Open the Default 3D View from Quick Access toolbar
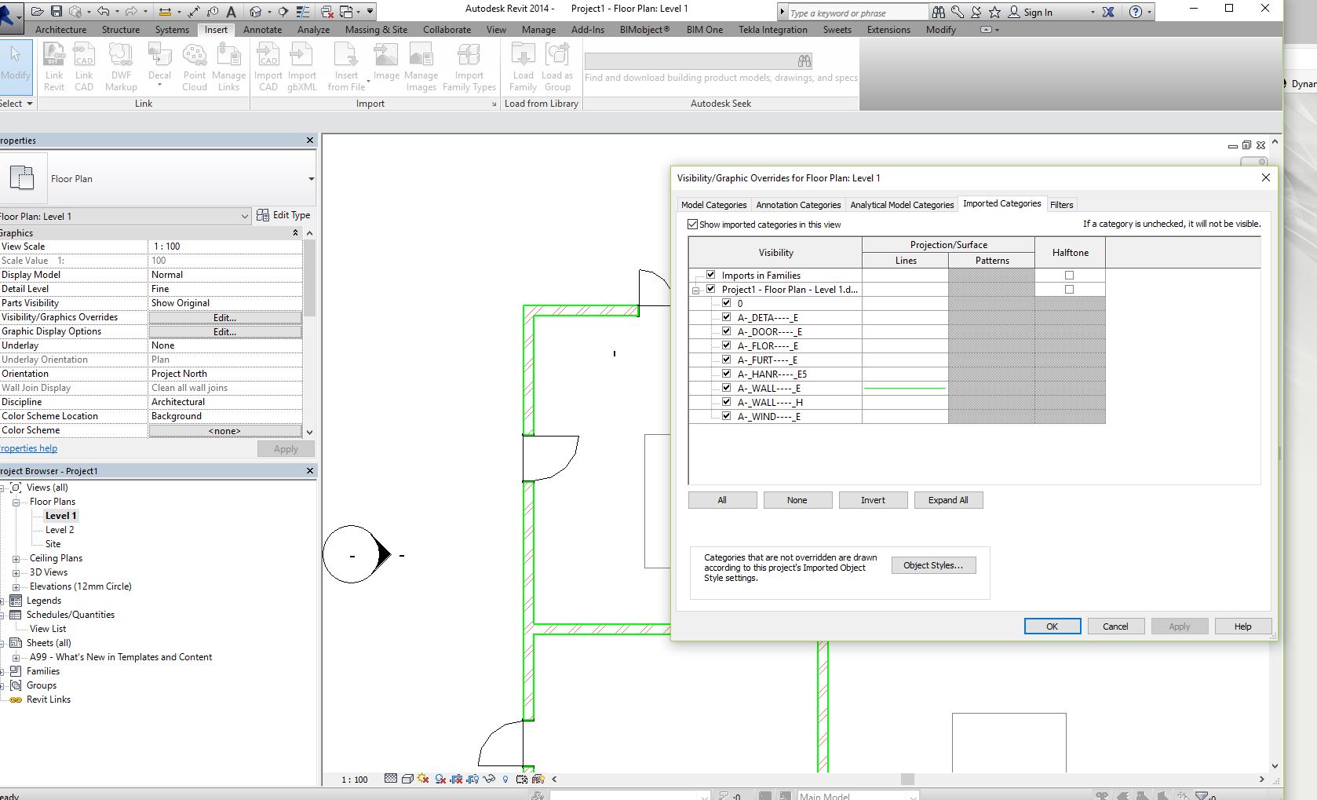The image size is (1317, 800). coord(255,11)
